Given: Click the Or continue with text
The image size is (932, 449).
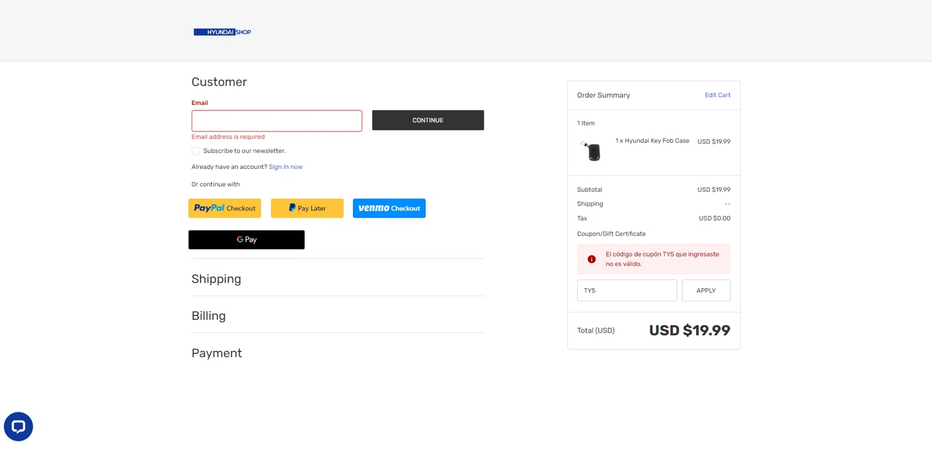Looking at the screenshot, I should point(216,184).
